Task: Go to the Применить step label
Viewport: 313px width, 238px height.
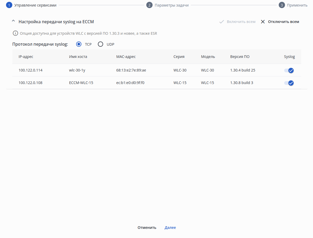Action: point(297,5)
